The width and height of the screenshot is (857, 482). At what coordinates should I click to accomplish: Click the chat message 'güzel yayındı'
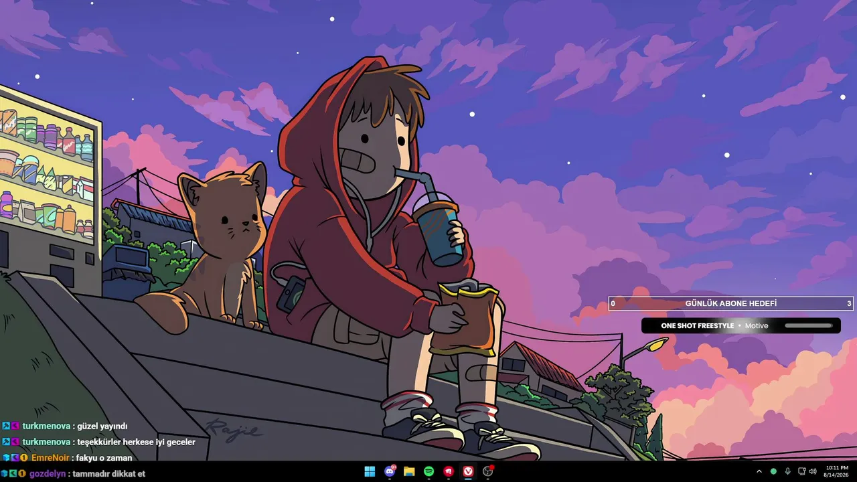[102, 426]
